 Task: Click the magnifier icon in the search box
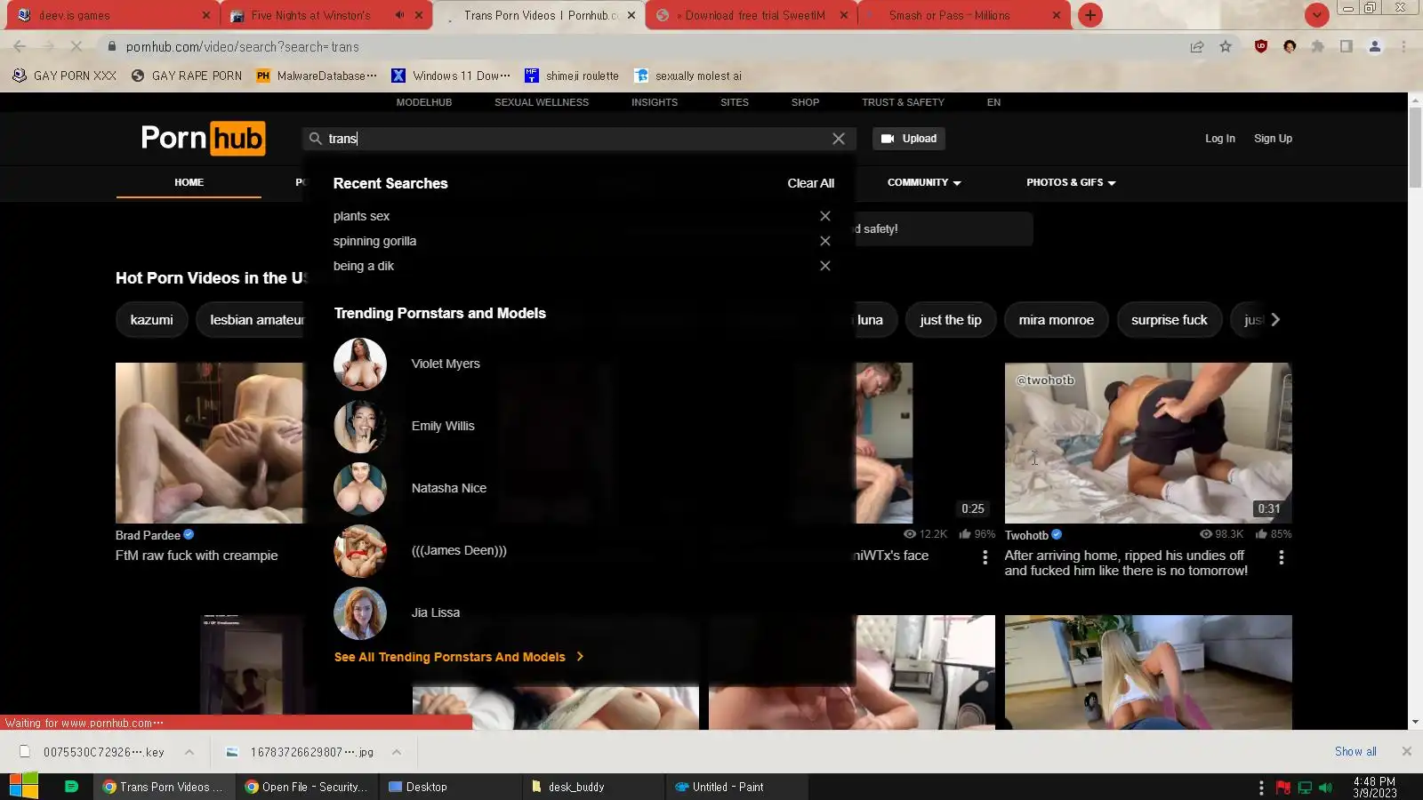pos(316,139)
